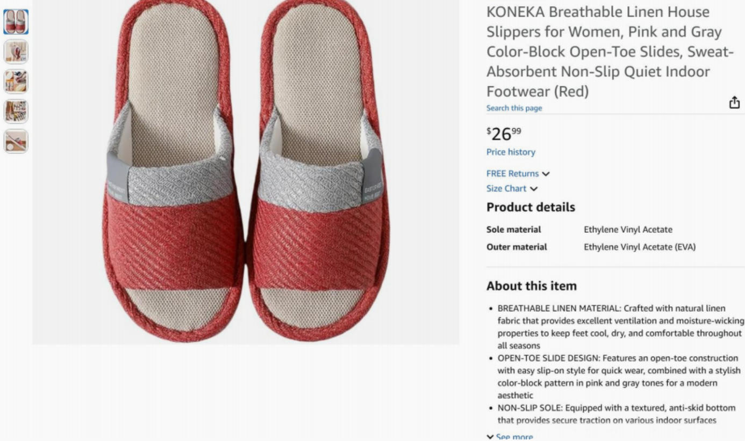
Task: View the second product thumbnail
Action: (x=16, y=52)
